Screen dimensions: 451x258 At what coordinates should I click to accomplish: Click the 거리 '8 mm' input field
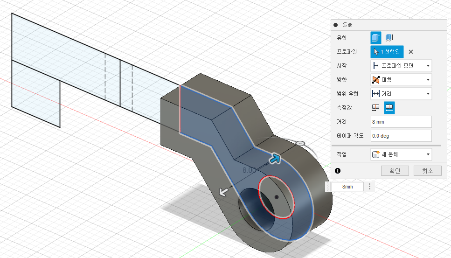coord(401,122)
